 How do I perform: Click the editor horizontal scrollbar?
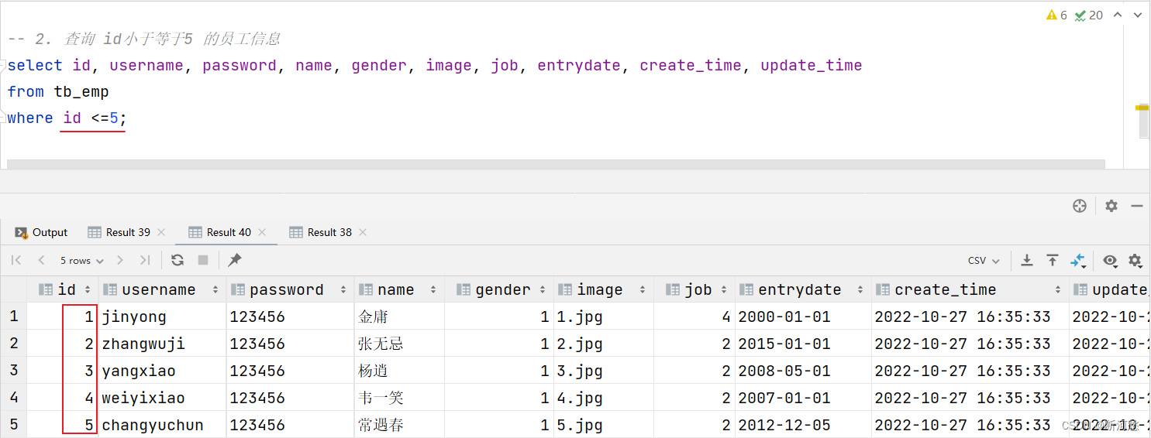556,164
